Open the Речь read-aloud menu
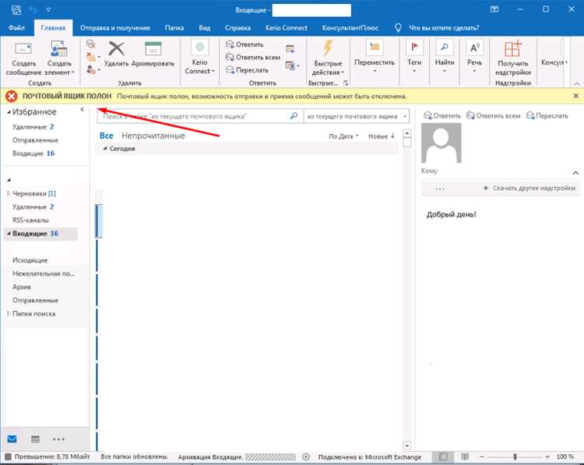This screenshot has width=584, height=465. [474, 56]
